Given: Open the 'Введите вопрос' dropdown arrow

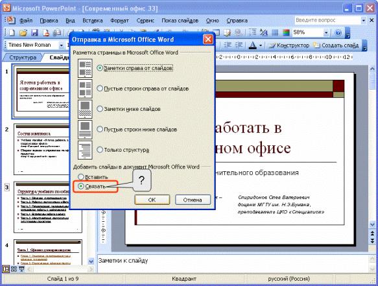Looking at the screenshot, I should (363, 21).
